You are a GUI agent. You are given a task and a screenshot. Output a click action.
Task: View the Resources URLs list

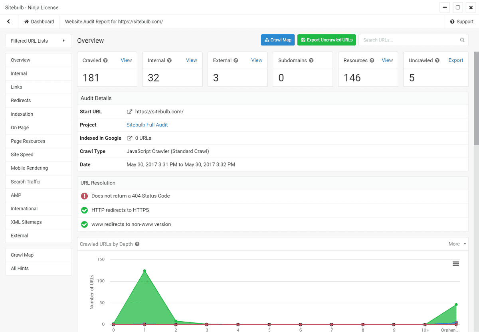pyautogui.click(x=387, y=60)
